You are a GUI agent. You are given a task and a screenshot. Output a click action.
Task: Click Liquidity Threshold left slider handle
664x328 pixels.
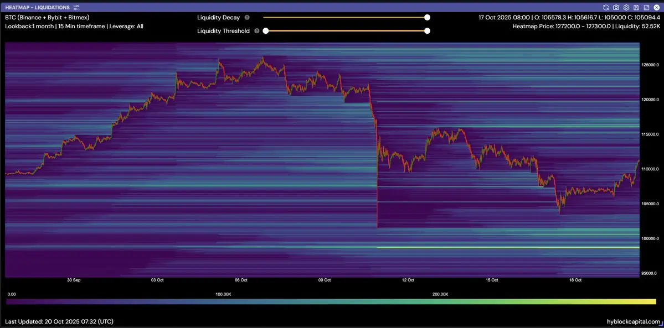point(265,31)
